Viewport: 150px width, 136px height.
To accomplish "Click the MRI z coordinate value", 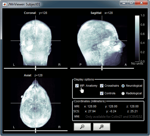I will pyautogui.click(x=132, y=106).
